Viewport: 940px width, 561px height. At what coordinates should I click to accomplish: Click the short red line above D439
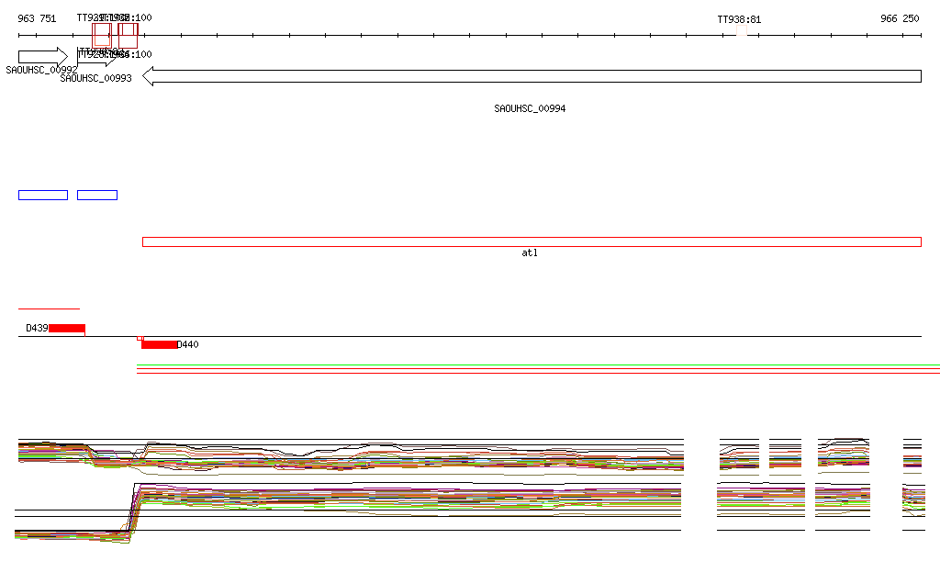click(x=50, y=309)
